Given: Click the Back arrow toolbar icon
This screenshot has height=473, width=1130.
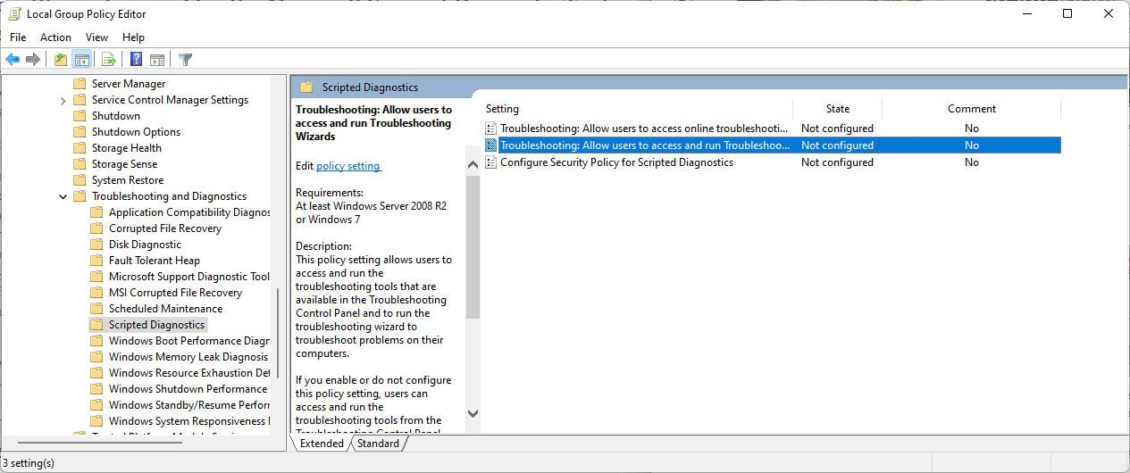Looking at the screenshot, I should pyautogui.click(x=13, y=60).
